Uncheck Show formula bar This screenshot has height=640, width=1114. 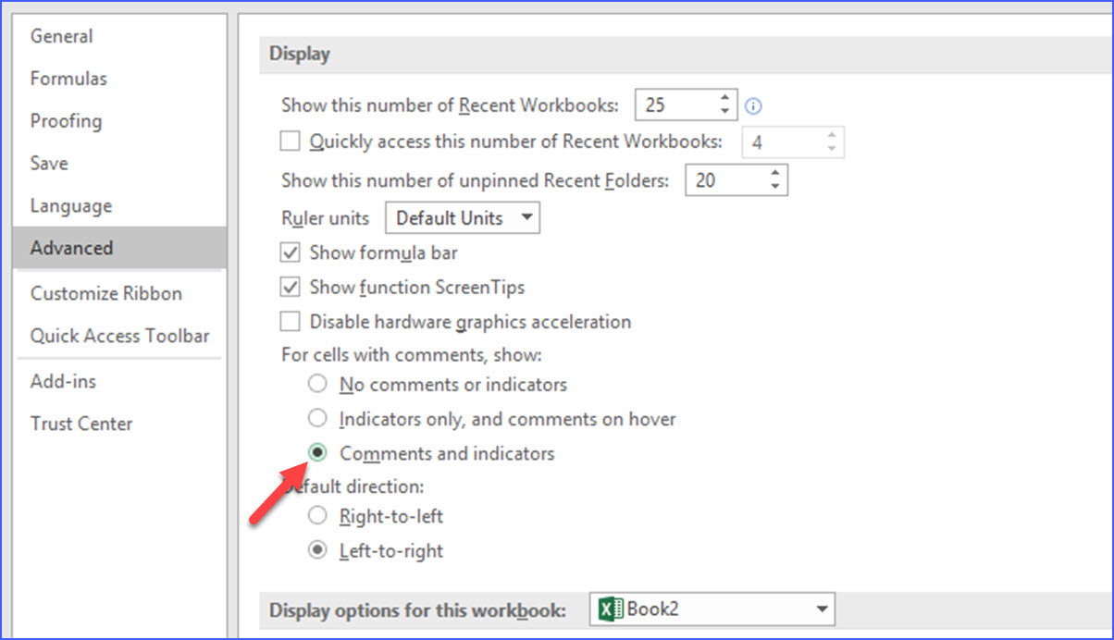[290, 252]
